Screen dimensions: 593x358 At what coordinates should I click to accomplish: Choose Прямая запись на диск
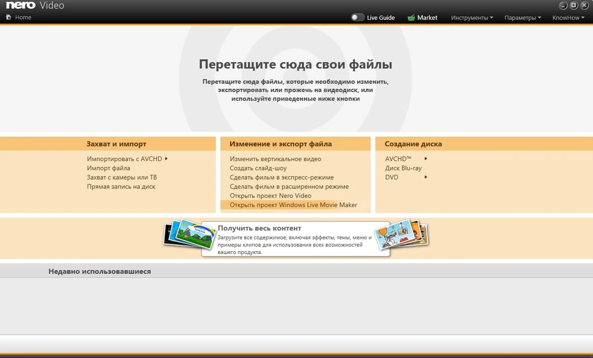[x=121, y=186]
